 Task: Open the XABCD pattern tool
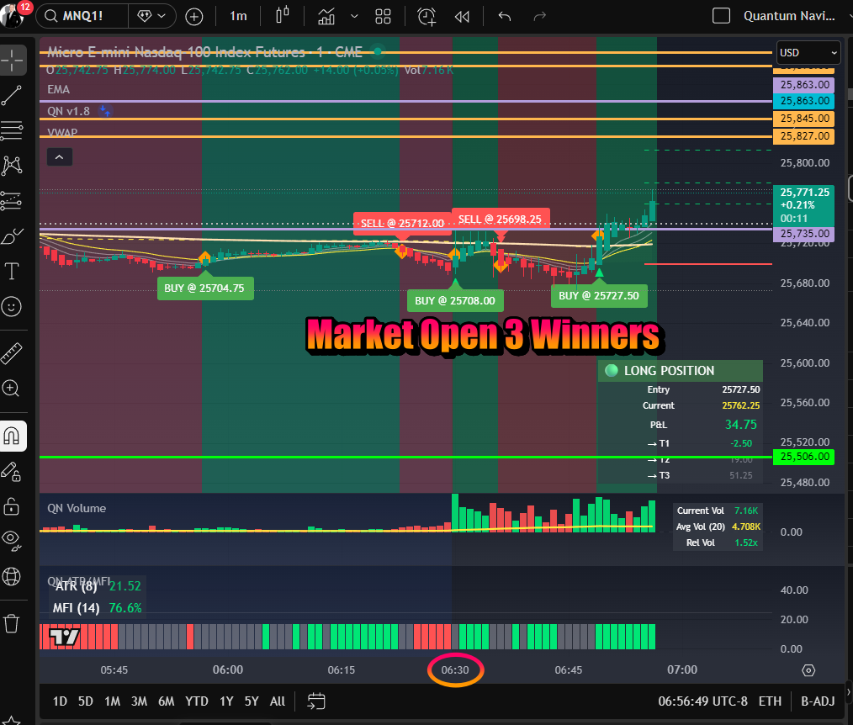[13, 166]
